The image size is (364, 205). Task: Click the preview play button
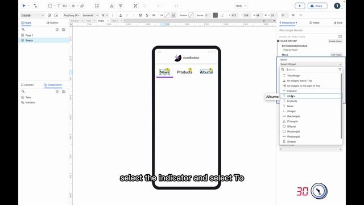(x=300, y=6)
